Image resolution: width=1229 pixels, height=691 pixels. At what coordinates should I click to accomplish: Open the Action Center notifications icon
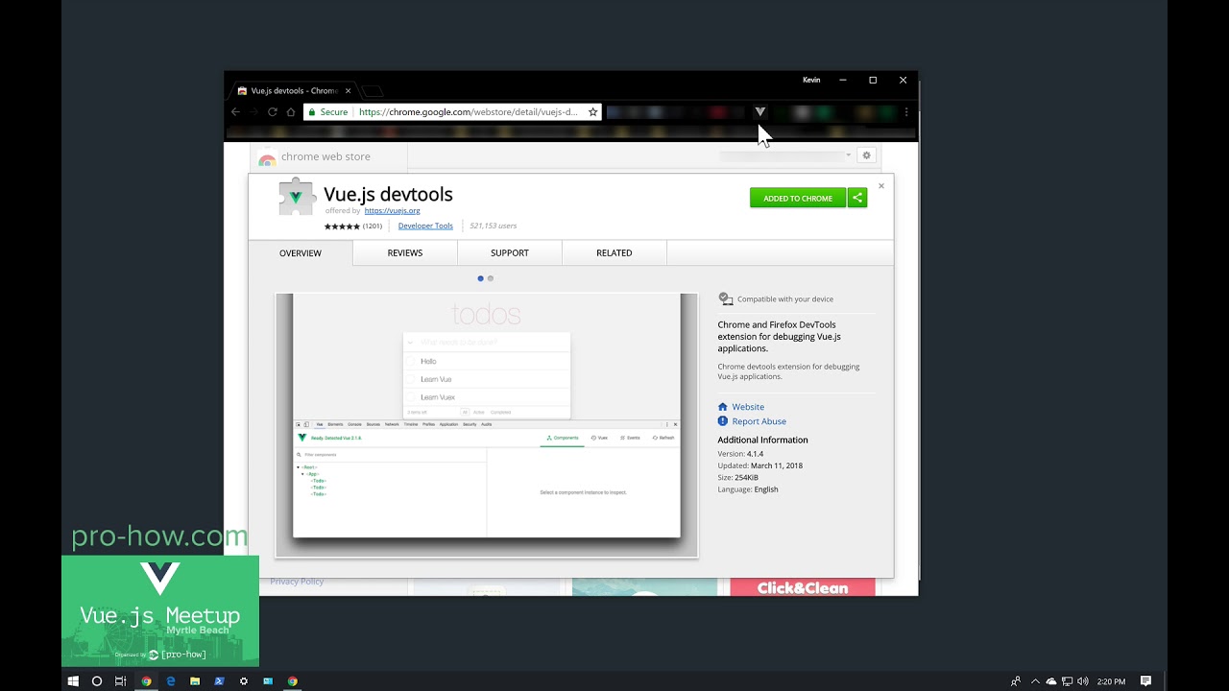[x=1145, y=681]
